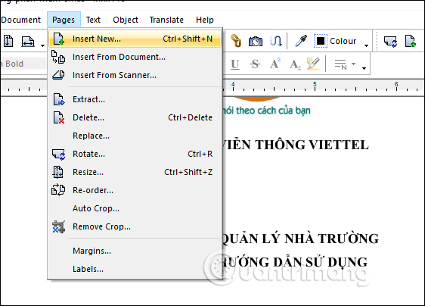This screenshot has width=425, height=306.
Task: Expand the text format toolbar overflow arrow
Action: click(x=365, y=68)
